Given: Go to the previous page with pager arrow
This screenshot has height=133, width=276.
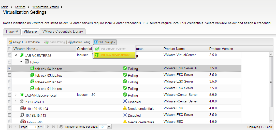Looking at the screenshot, I should coord(16,127).
